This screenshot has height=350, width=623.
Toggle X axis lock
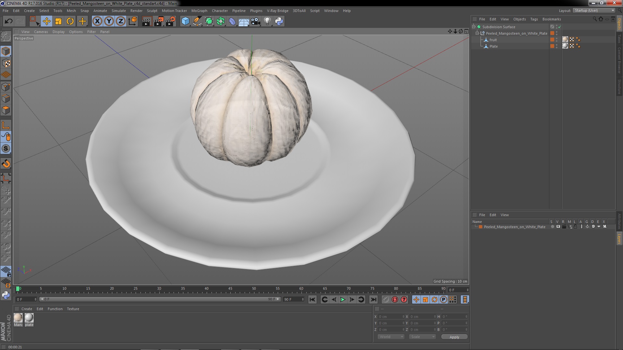[97, 21]
